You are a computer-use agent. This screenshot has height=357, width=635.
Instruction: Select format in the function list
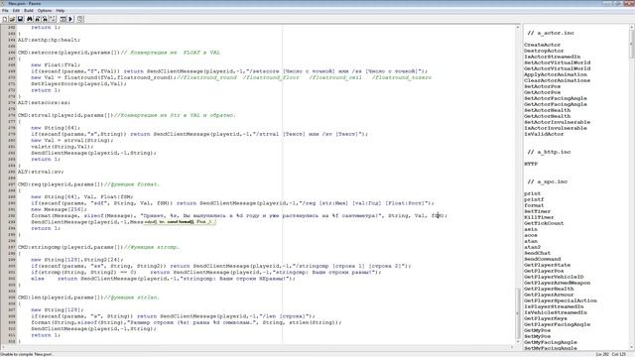[x=534, y=205]
